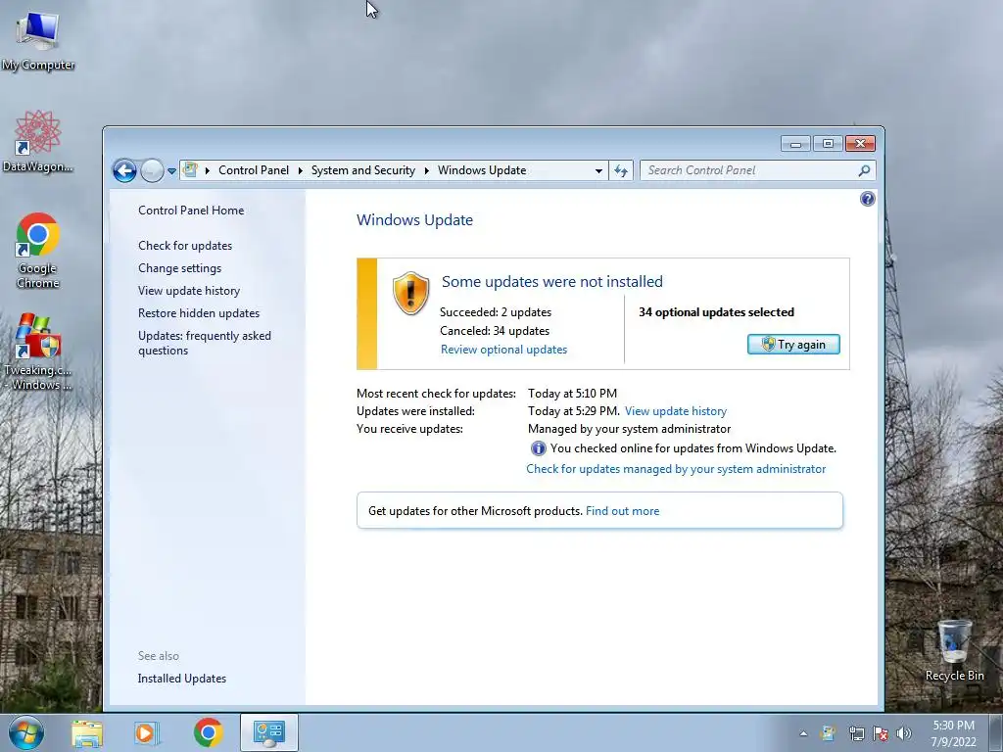This screenshot has height=752, width=1003.
Task: Click Windows Update tray icon
Action: (828, 733)
